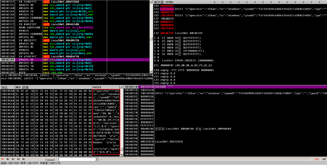Select disassembly row at address 0050E573
Screen dimensions: 327x165
click(75, 21)
